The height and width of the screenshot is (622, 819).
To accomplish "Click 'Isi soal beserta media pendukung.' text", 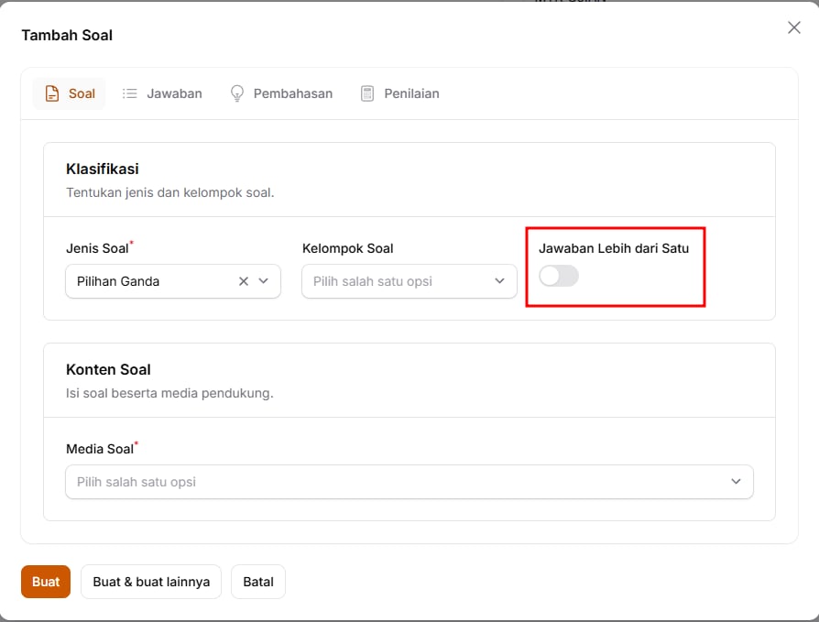I will 169,393.
